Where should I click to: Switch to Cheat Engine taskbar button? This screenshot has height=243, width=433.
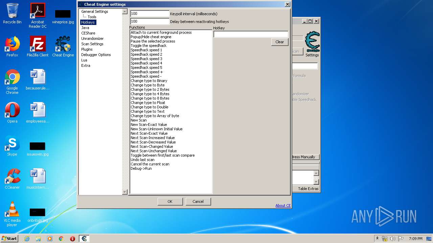point(84,239)
